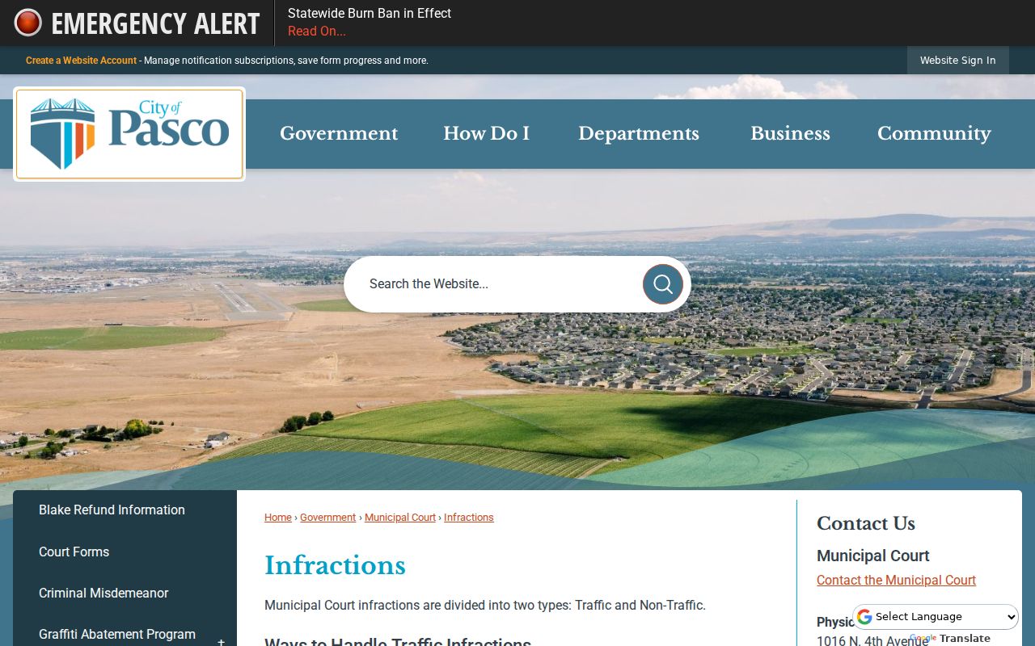The height and width of the screenshot is (646, 1035).
Task: Click the Translate label
Action: [x=965, y=638]
